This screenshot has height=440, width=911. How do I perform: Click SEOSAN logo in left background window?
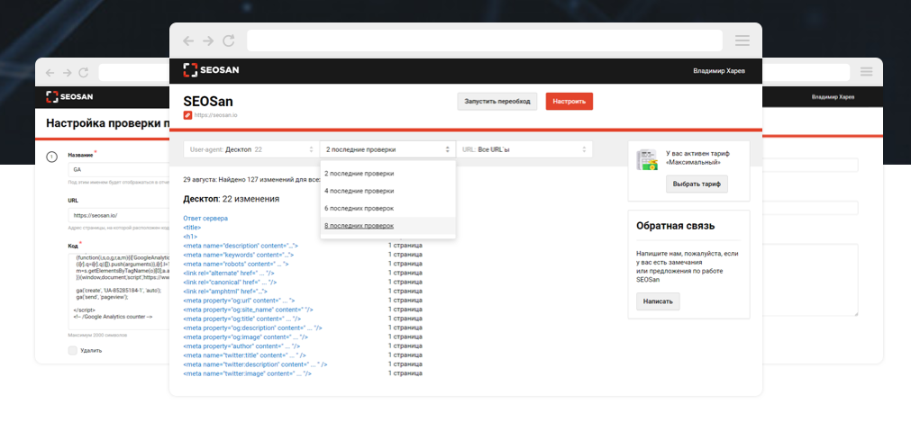click(x=69, y=97)
